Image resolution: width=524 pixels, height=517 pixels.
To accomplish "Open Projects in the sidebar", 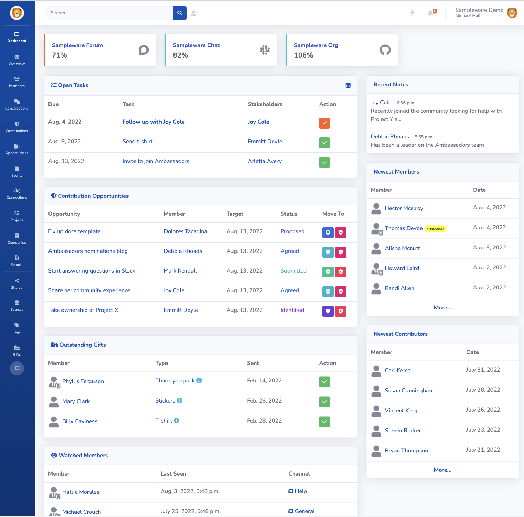I will click(x=17, y=216).
